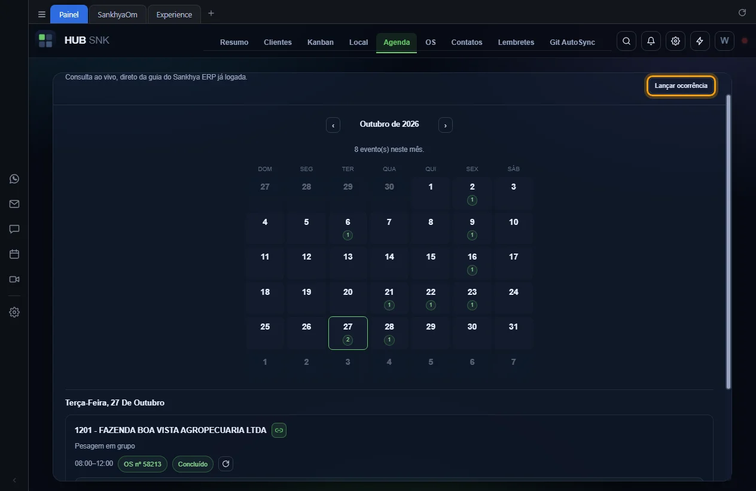Open the Resumo navigation tab
The height and width of the screenshot is (491, 756).
tap(234, 42)
